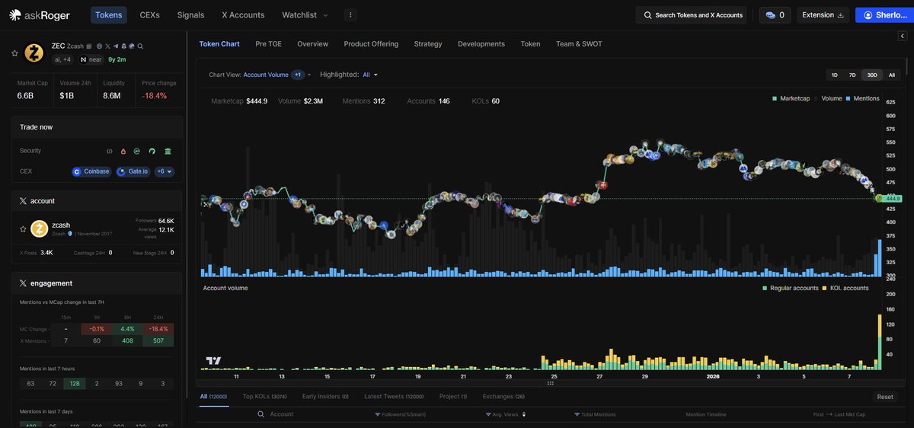Copy the Zcash contract address icon

click(x=89, y=46)
